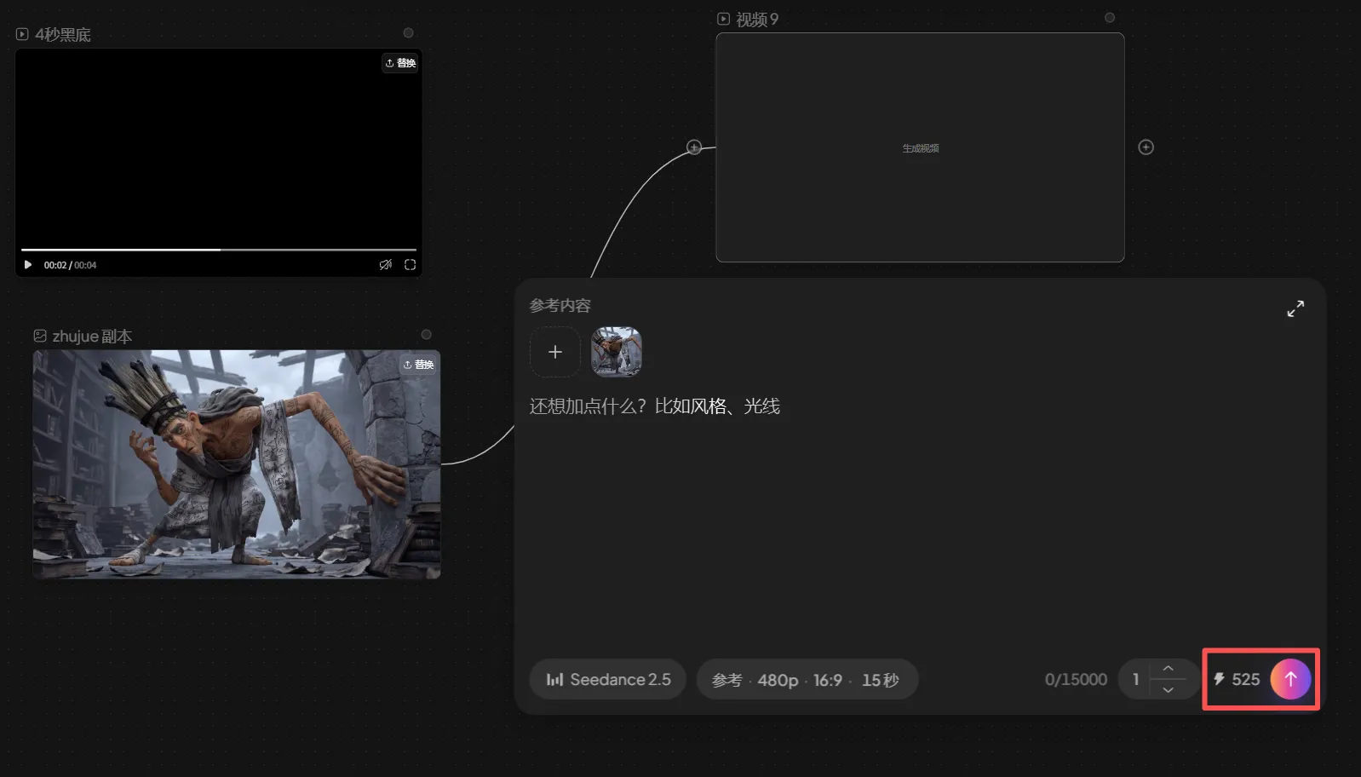Open the Seedance 2.5 model selector
The height and width of the screenshot is (777, 1361).
pos(608,679)
